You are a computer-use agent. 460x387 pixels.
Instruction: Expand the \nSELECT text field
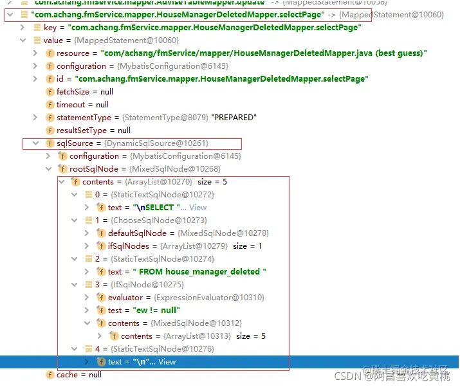[x=87, y=208]
